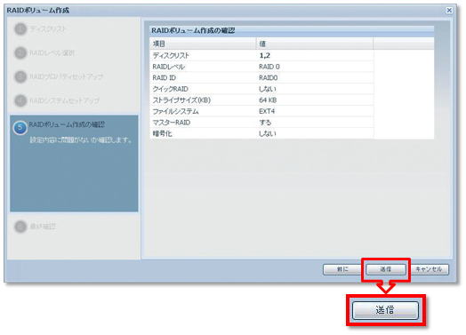Click the step 5 circle icon
The width and height of the screenshot is (466, 335).
(20, 128)
